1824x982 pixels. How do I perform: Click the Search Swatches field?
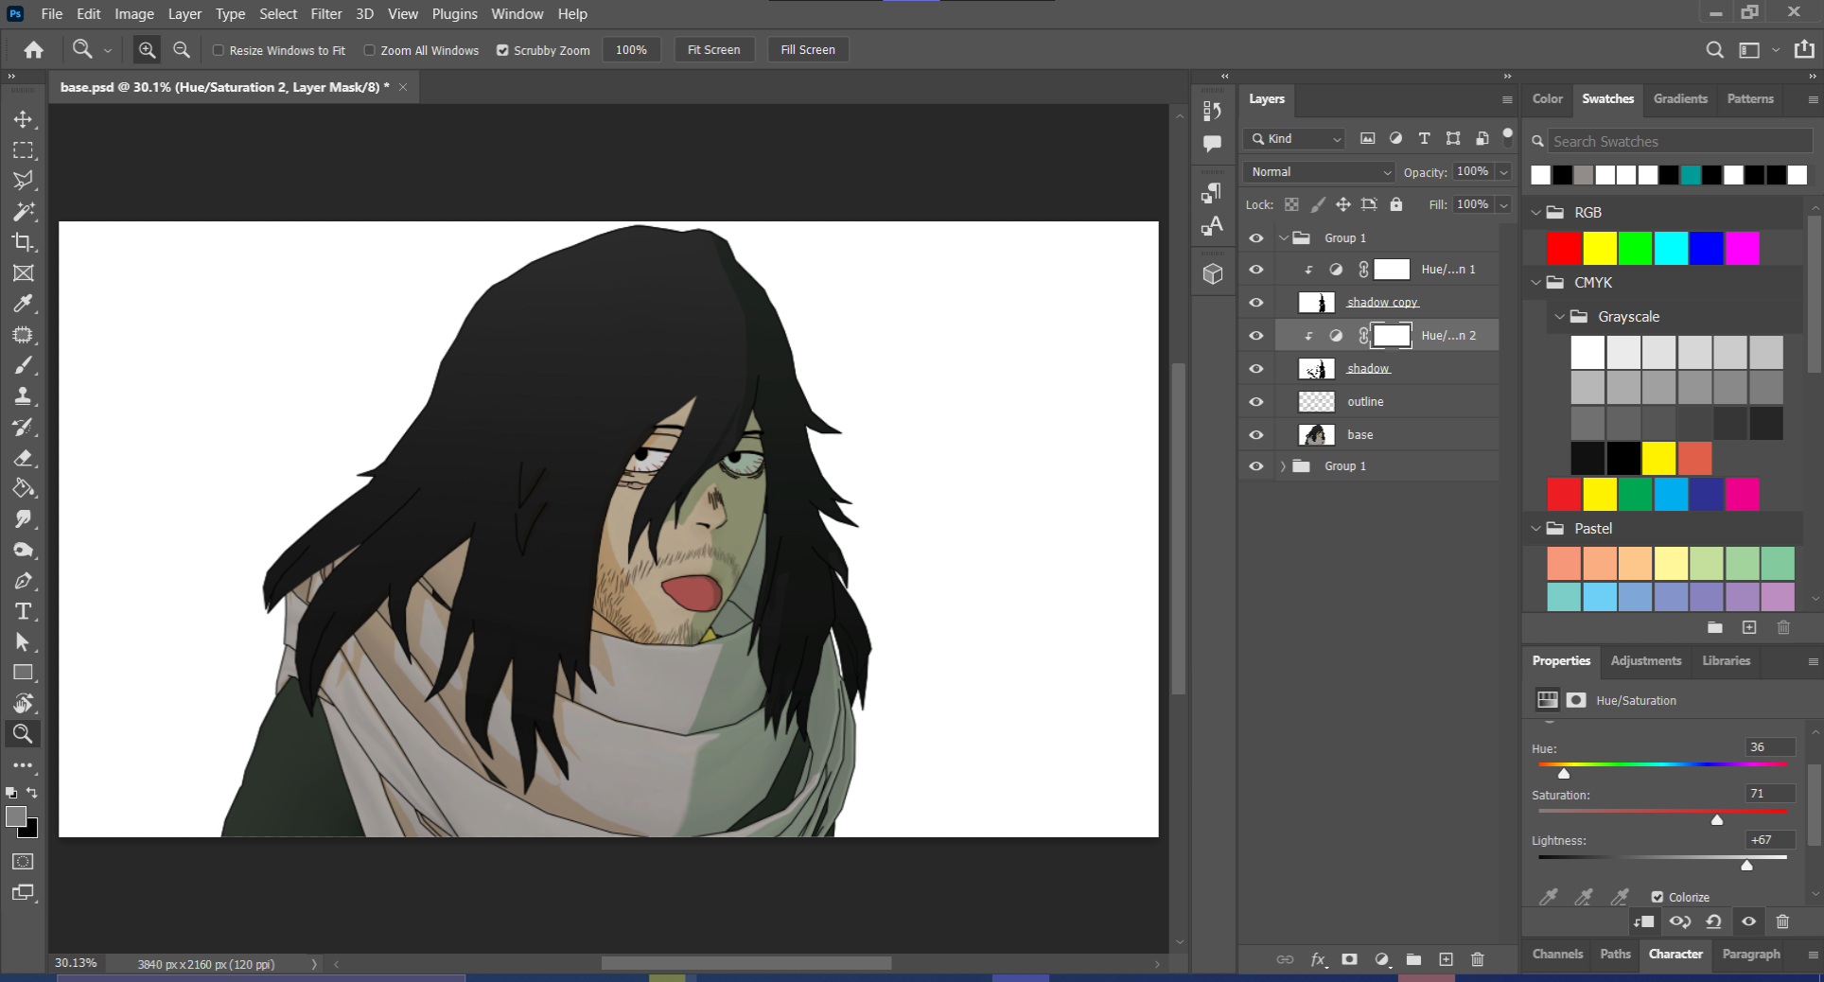click(1678, 142)
